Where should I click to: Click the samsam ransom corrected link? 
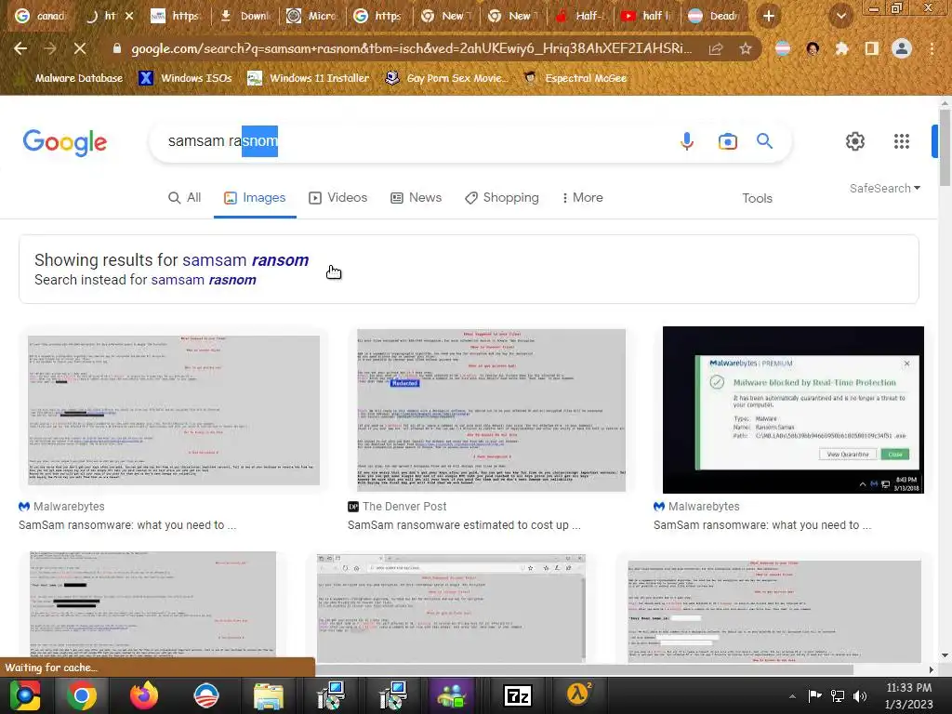(245, 260)
